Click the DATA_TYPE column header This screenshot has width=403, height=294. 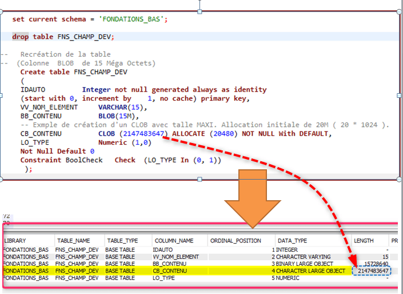tap(313, 241)
